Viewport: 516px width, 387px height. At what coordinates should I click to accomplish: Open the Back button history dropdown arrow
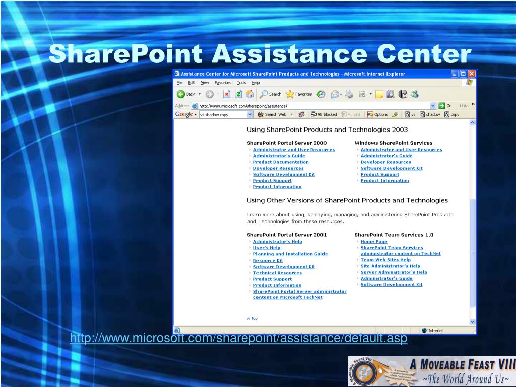coord(199,94)
